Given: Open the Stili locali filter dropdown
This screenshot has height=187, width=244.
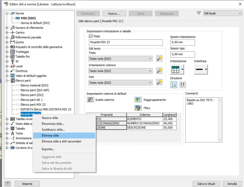Looking at the screenshot, I should [x=223, y=13].
